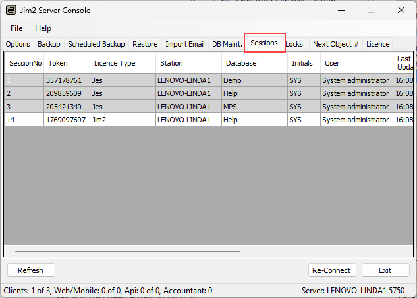Click the Re-Connect button
This screenshot has width=417, height=298.
pos(332,270)
